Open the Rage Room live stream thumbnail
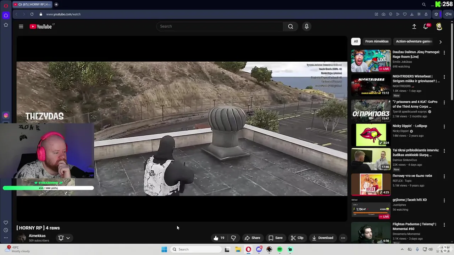The height and width of the screenshot is (255, 454). pyautogui.click(x=371, y=61)
